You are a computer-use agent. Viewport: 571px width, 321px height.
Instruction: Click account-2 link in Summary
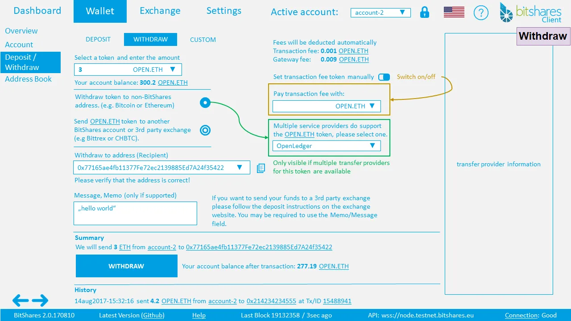[x=162, y=247]
